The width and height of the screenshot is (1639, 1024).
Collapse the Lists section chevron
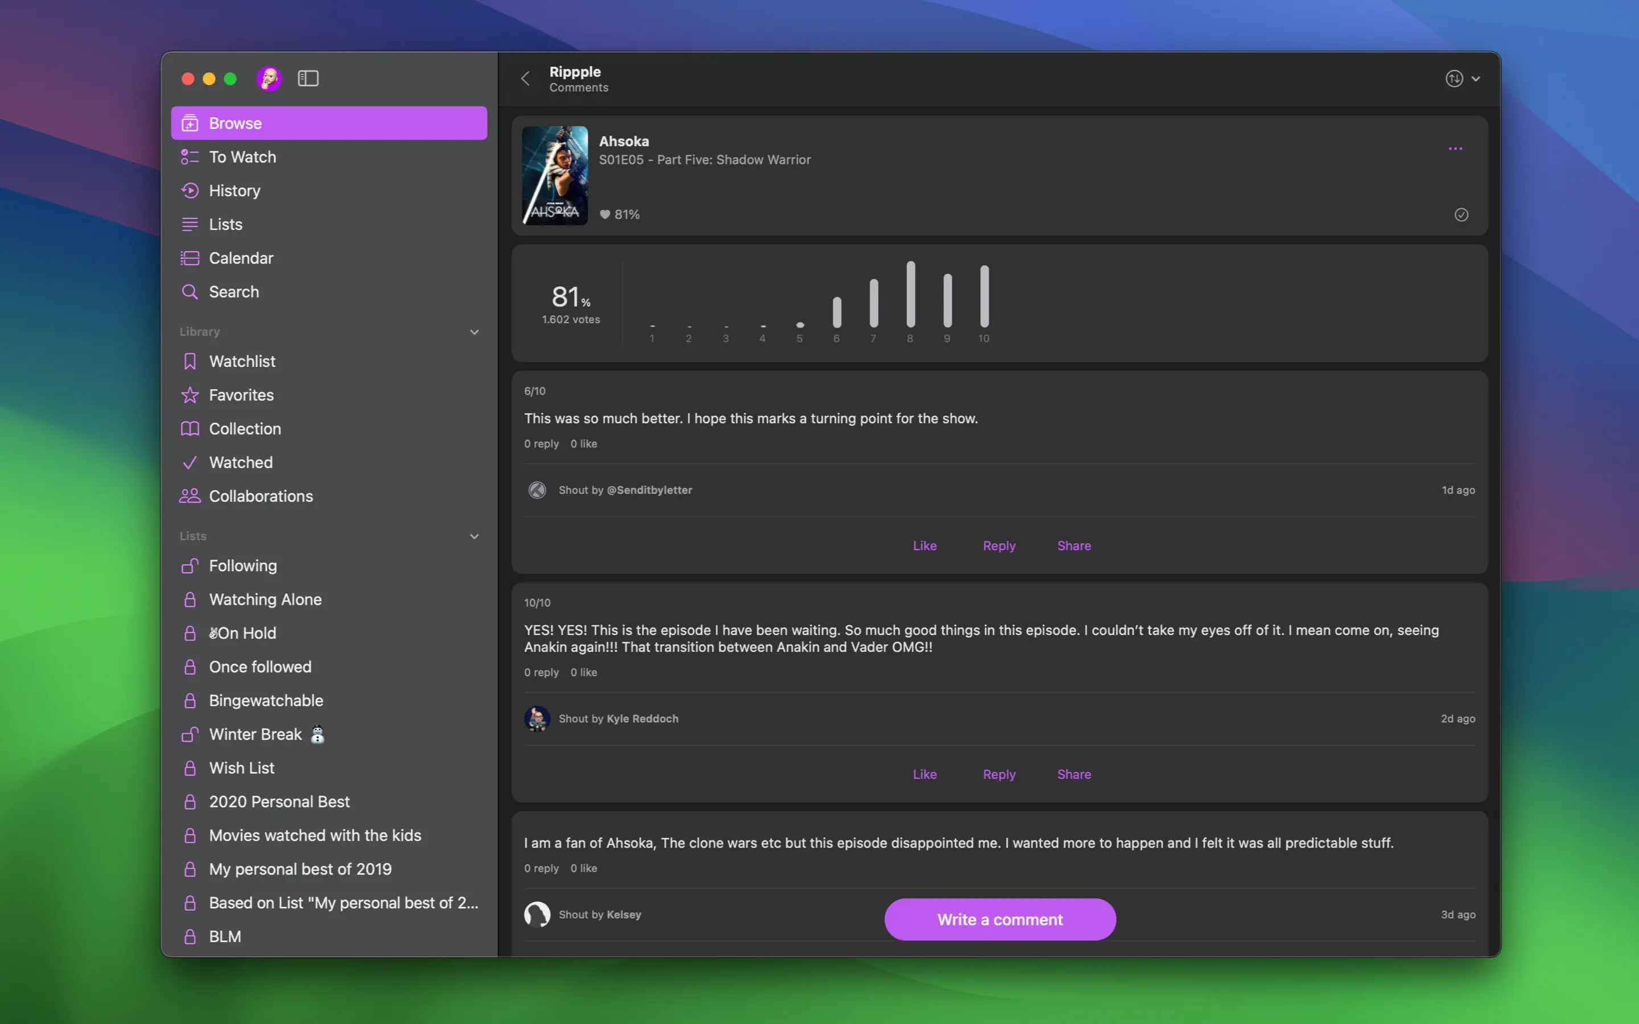click(x=474, y=536)
